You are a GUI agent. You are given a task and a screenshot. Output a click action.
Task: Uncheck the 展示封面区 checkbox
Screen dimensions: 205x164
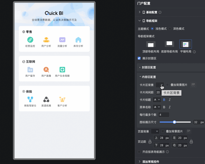click(139, 58)
